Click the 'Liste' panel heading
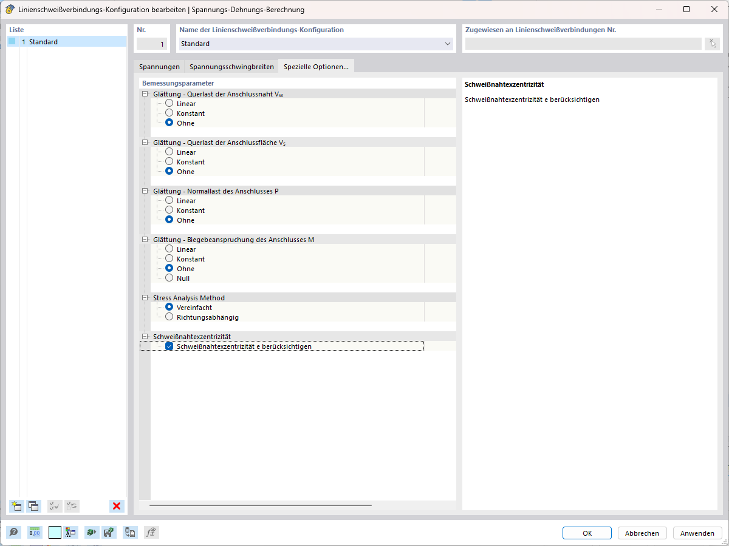The height and width of the screenshot is (546, 729). [x=17, y=30]
